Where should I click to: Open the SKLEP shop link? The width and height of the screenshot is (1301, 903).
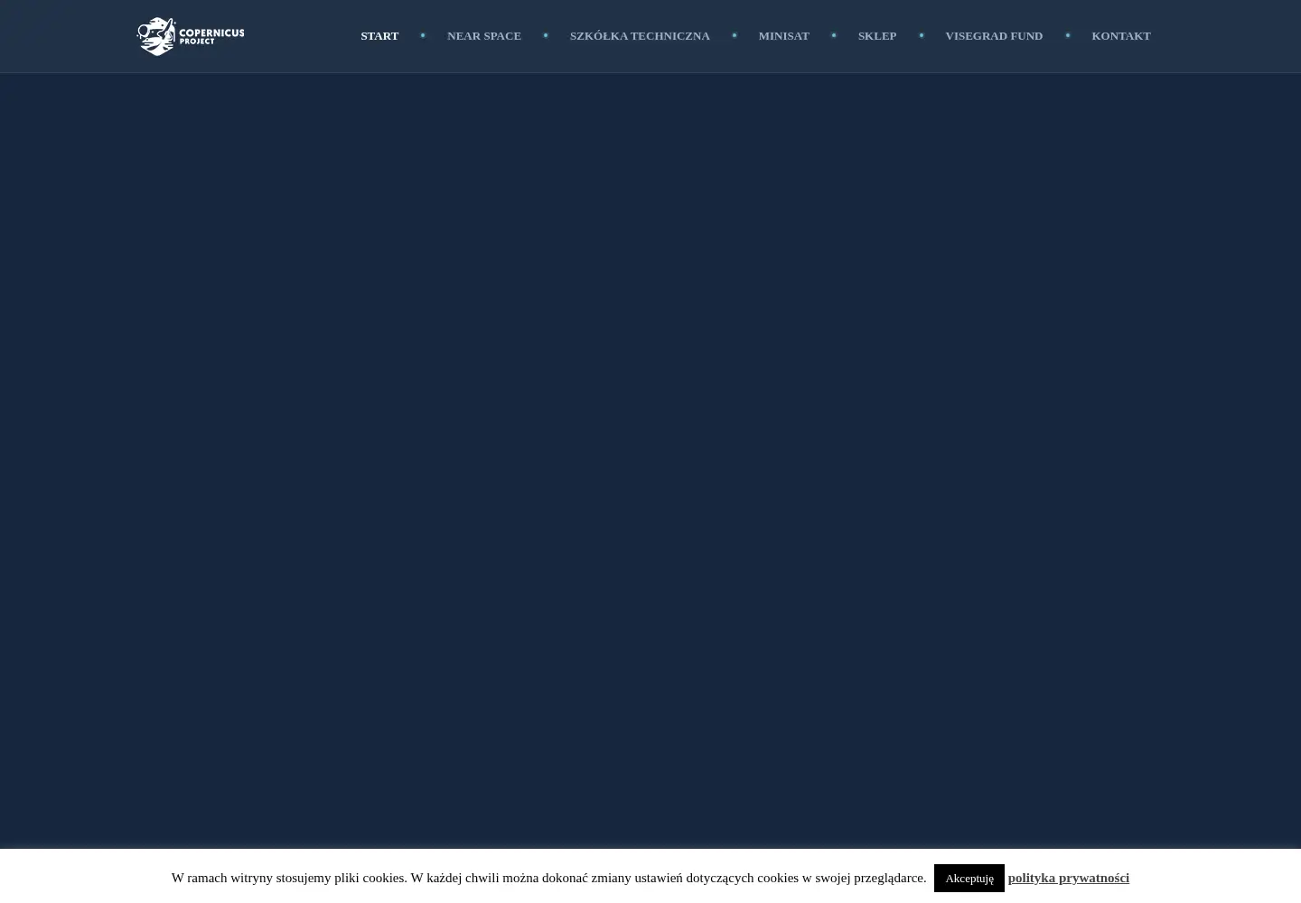pos(877,36)
